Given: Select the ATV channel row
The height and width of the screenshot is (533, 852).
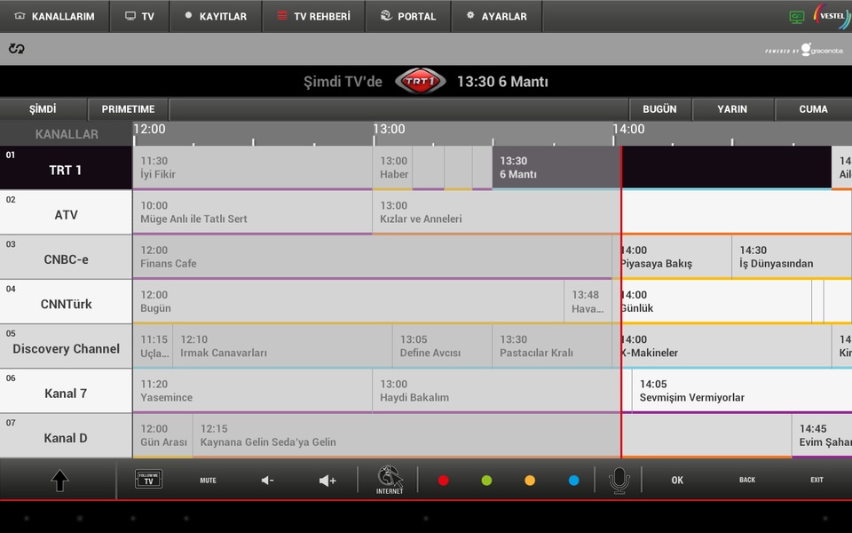Looking at the screenshot, I should tap(66, 212).
